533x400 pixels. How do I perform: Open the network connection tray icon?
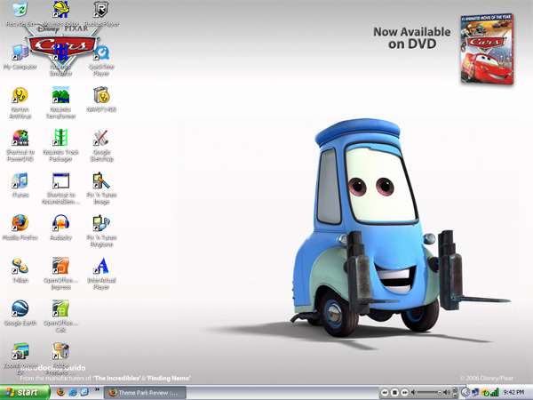point(475,393)
